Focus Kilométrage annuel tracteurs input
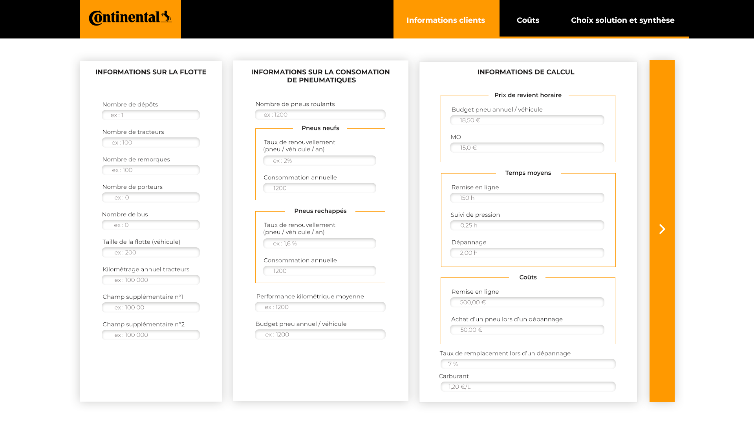This screenshot has height=424, width=754. 151,280
